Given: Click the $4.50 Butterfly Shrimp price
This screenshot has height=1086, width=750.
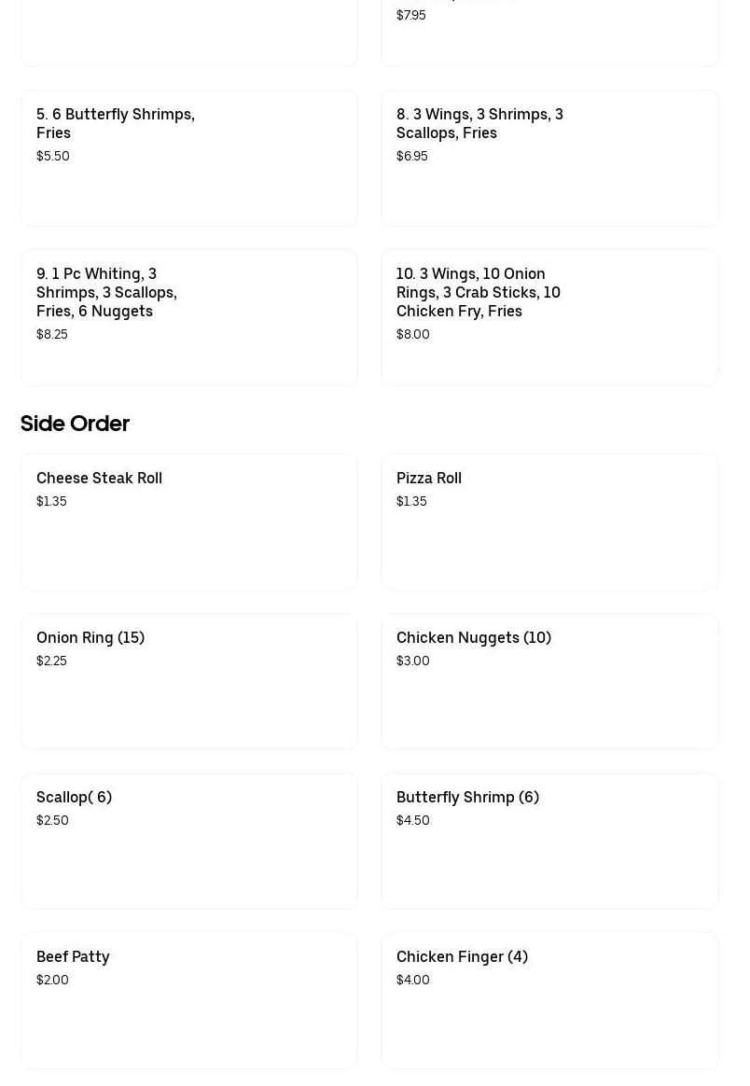Looking at the screenshot, I should [x=412, y=820].
